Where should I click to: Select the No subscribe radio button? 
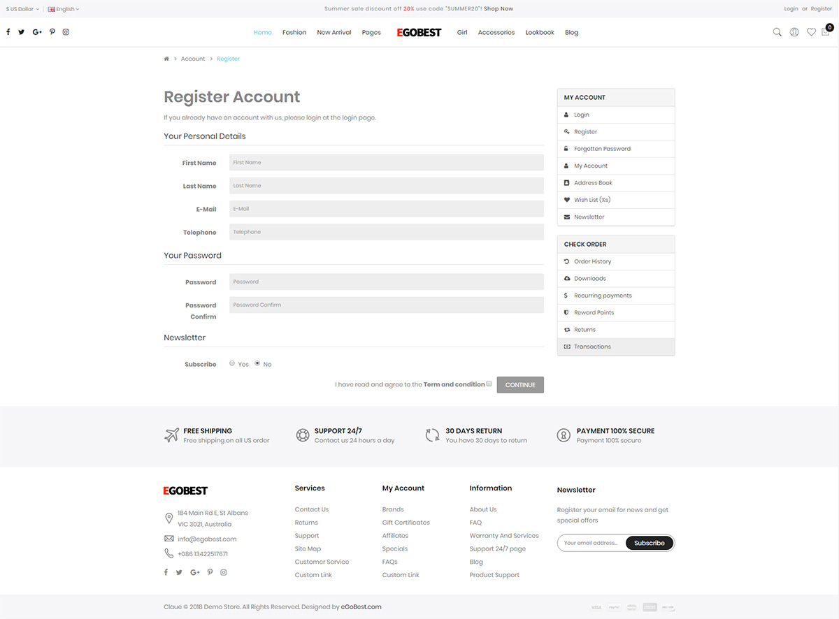click(x=257, y=363)
